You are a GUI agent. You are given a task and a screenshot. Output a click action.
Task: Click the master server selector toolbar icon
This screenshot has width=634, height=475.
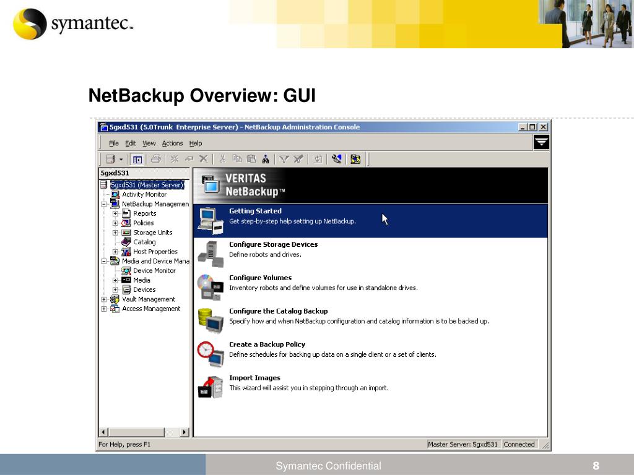[x=110, y=159]
